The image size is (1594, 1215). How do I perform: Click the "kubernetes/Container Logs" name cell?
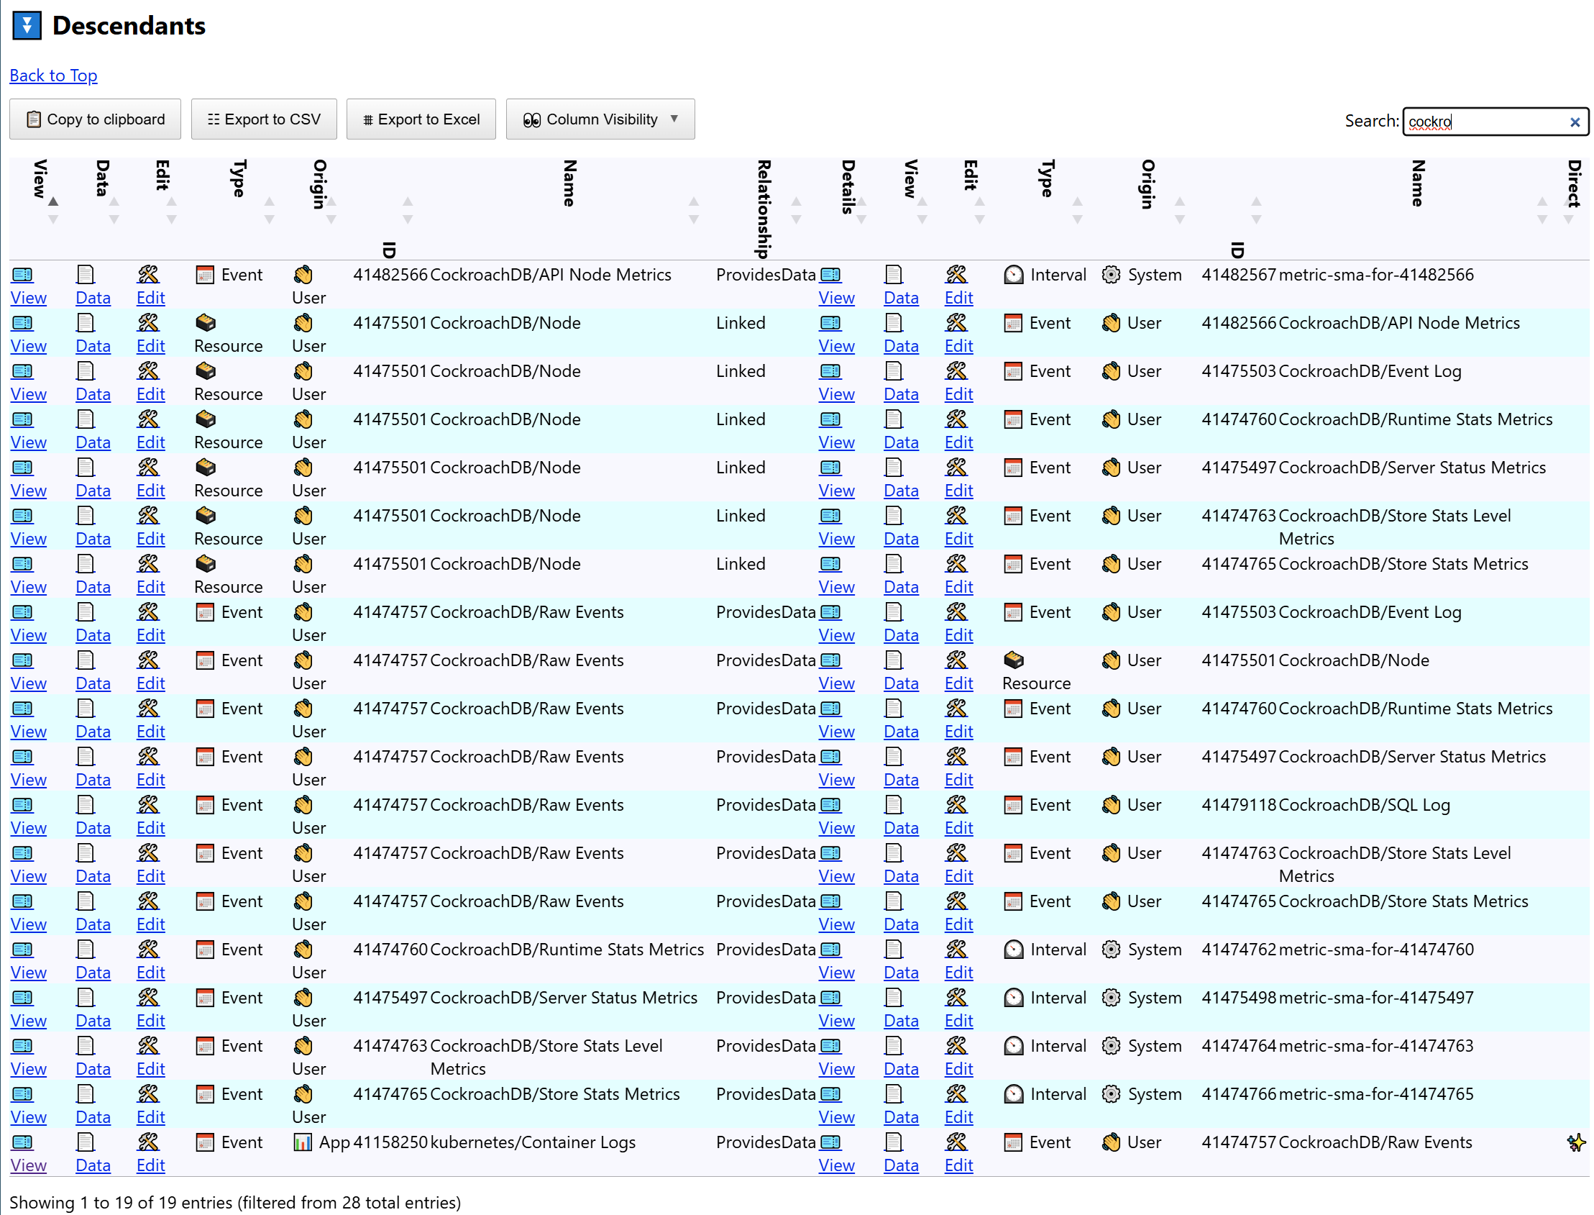(533, 1142)
